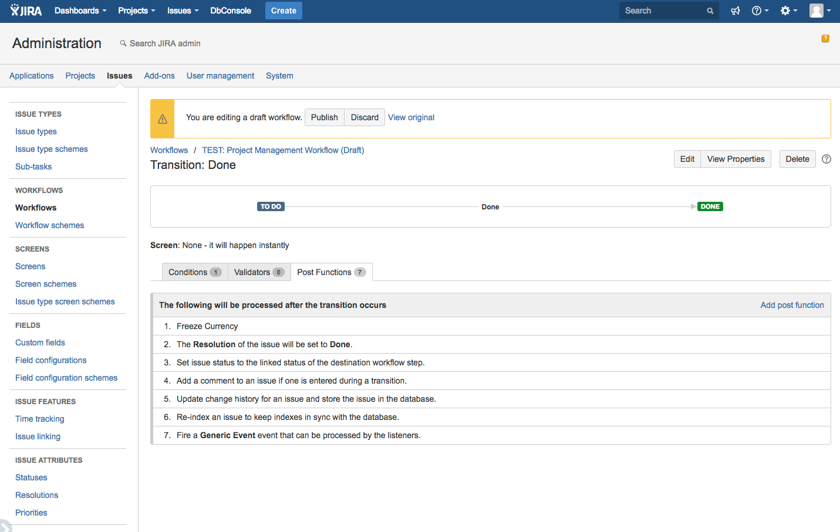Open the View original link
The height and width of the screenshot is (532, 840).
[411, 117]
